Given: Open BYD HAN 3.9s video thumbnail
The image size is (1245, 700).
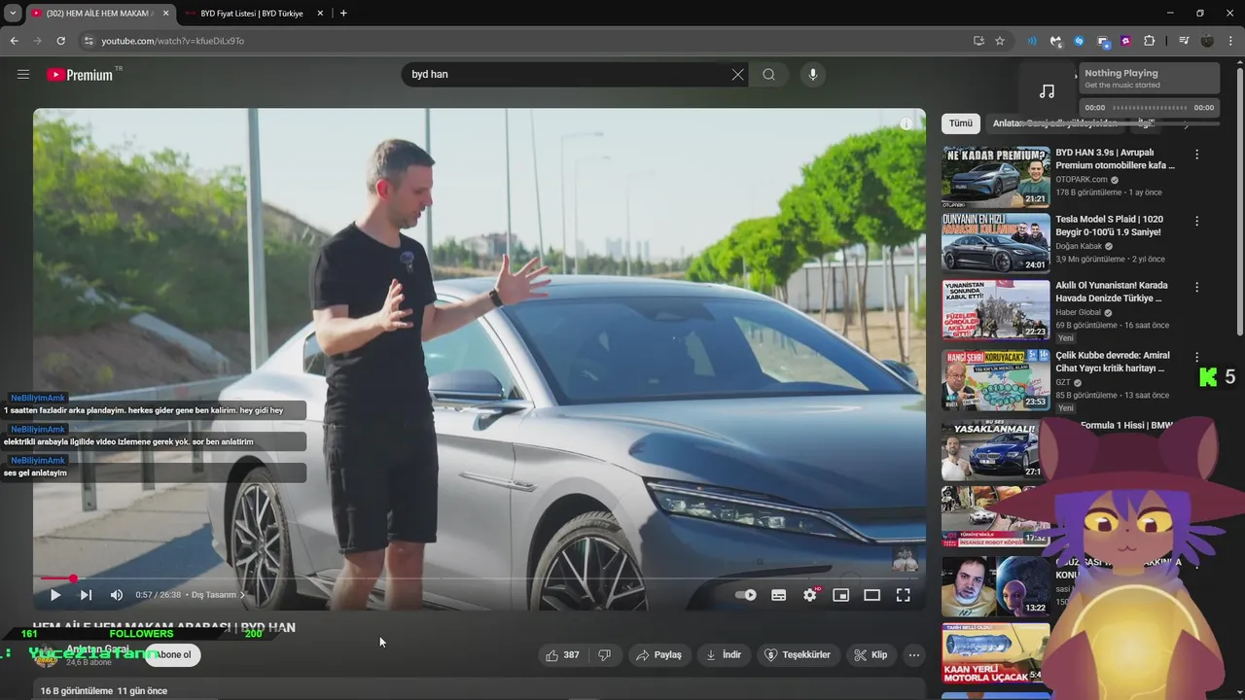Looking at the screenshot, I should [995, 177].
